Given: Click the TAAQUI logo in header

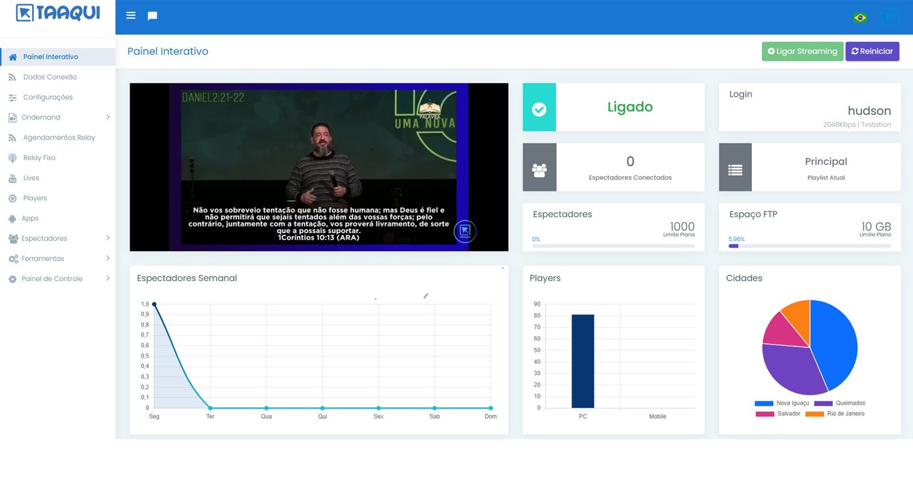Looking at the screenshot, I should (x=57, y=14).
